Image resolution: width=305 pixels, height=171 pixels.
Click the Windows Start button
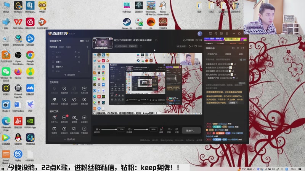(x=3, y=169)
